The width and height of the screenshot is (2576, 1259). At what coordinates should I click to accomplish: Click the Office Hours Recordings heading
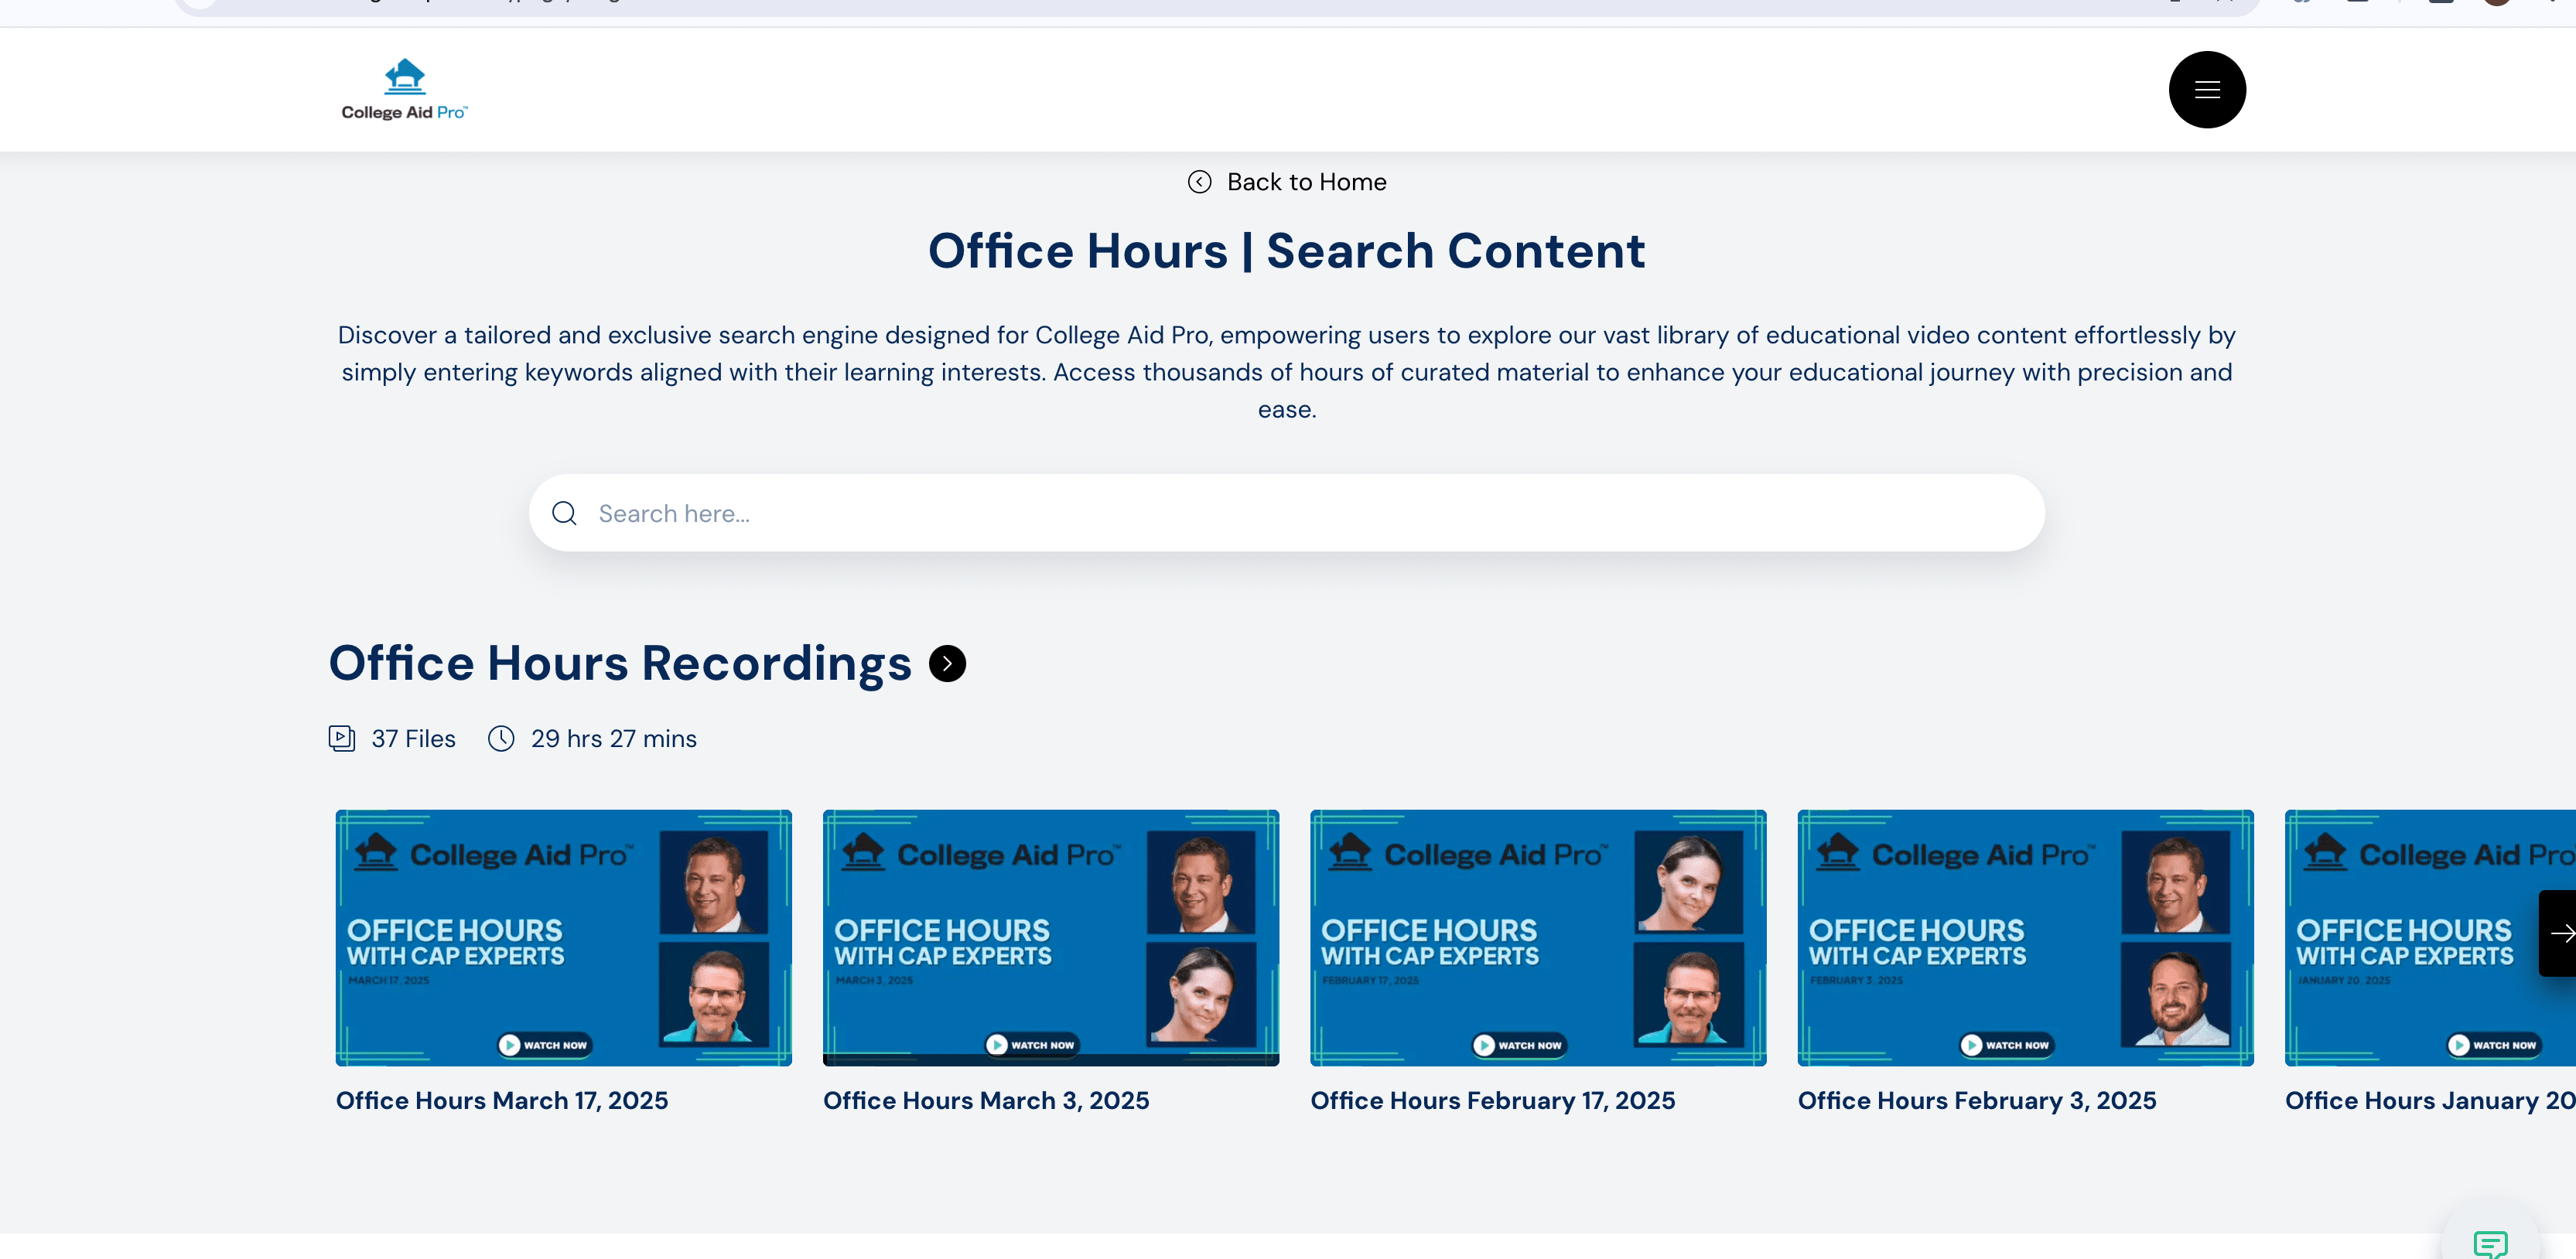[x=620, y=663]
